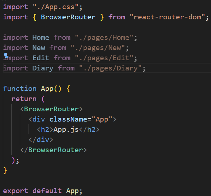Click the className attribute on the div
This screenshot has height=196, width=211.
pyautogui.click(x=68, y=119)
